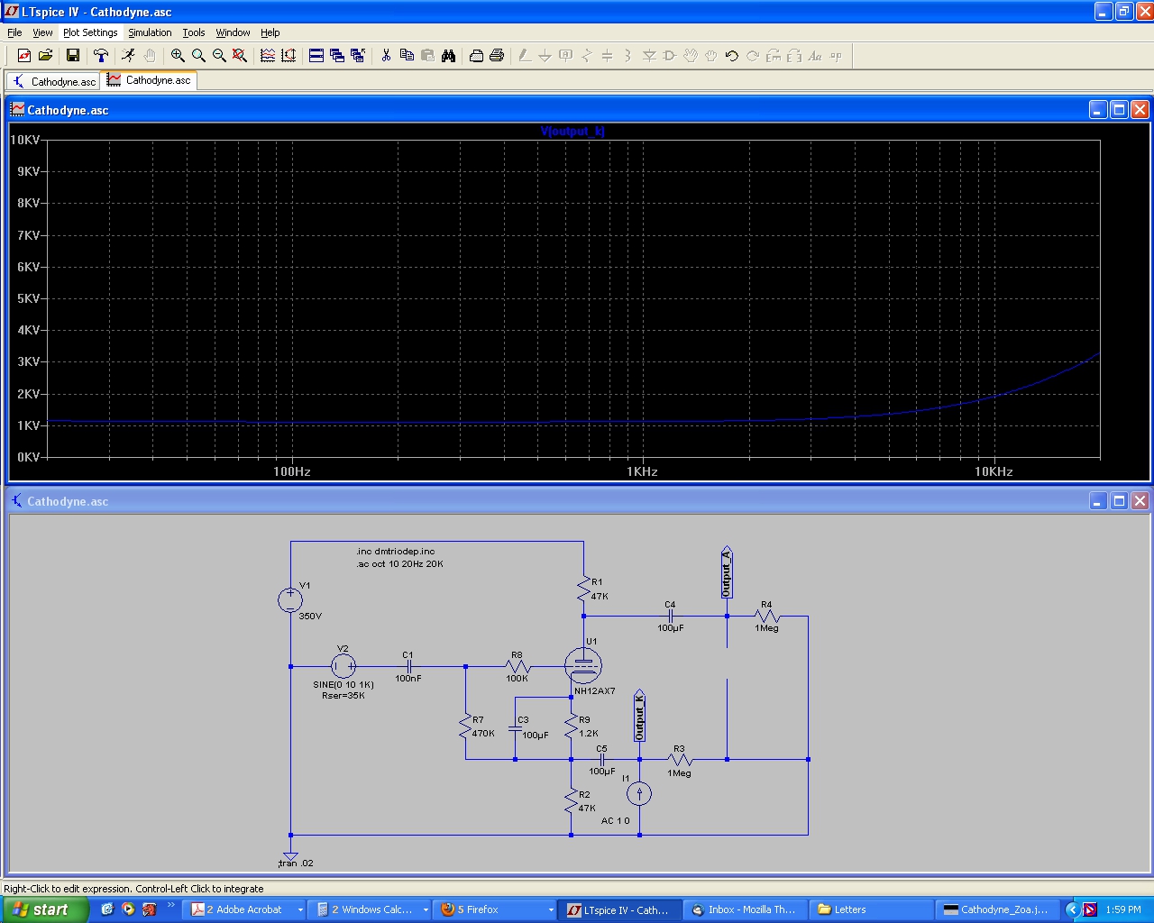Select the Capacitor placement tool
Viewport: 1154px width, 923px height.
pos(607,56)
